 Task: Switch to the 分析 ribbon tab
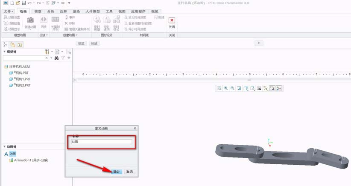50,11
